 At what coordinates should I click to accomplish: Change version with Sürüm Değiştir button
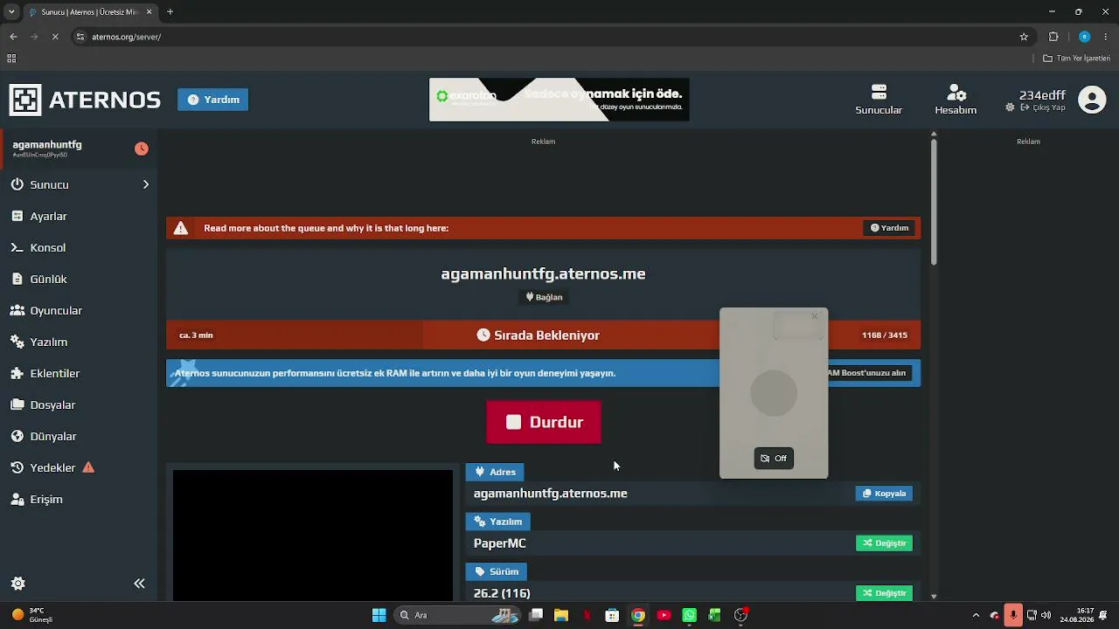coord(884,593)
